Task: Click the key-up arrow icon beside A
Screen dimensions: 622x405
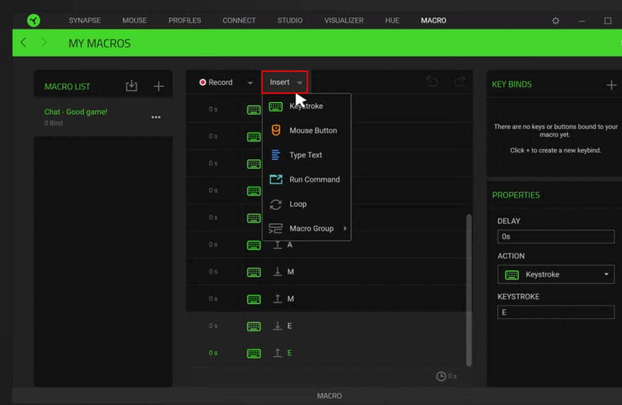Action: click(278, 245)
